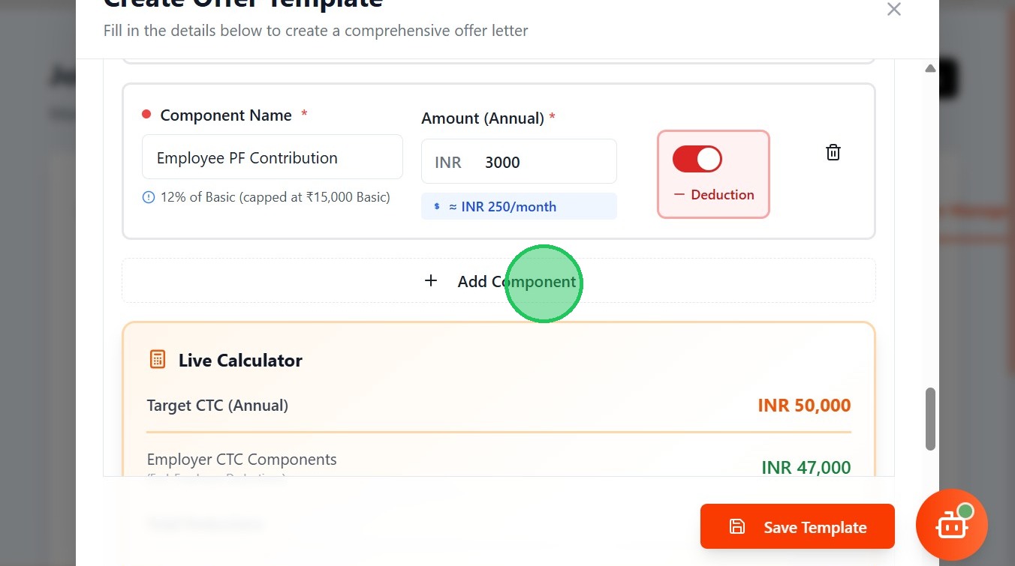Click the dollar icon beside INR 250/month
Screen dimensions: 1015x566
(437, 207)
